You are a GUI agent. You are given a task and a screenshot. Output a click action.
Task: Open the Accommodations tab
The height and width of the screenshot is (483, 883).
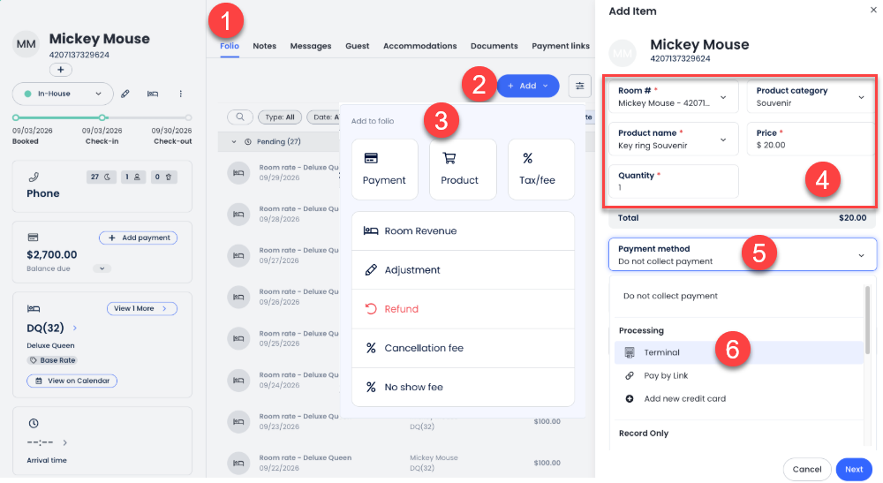click(419, 46)
